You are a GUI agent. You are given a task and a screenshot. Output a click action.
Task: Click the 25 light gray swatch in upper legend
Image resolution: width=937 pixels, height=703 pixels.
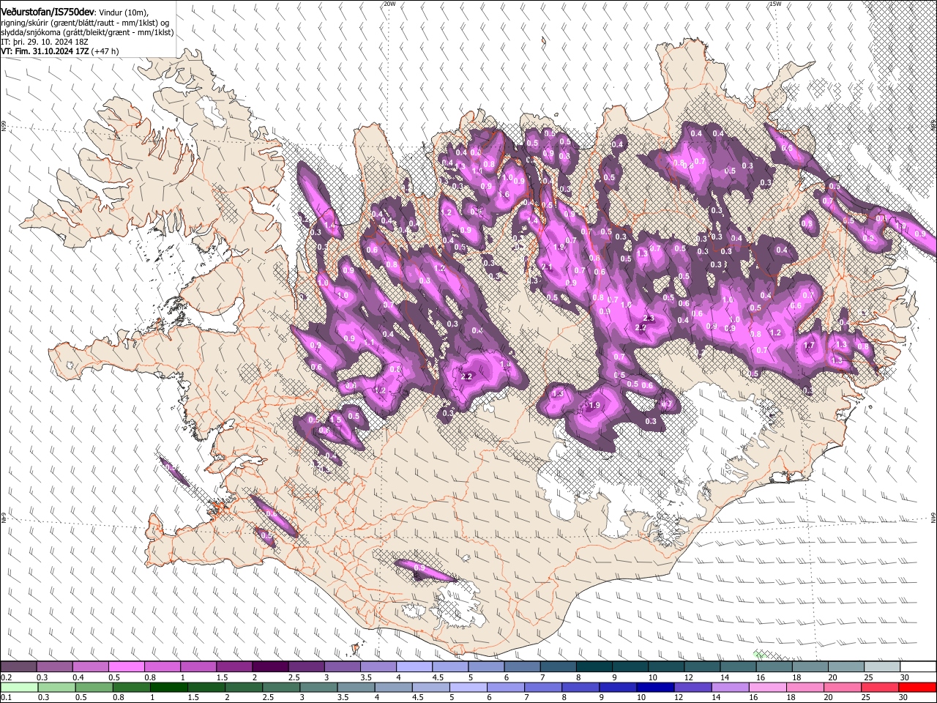[x=883, y=667]
